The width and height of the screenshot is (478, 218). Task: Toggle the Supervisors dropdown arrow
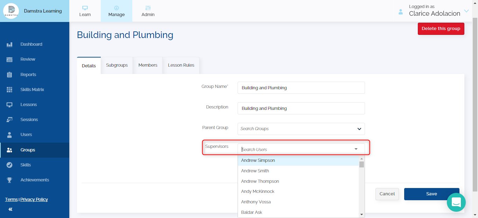(356, 149)
